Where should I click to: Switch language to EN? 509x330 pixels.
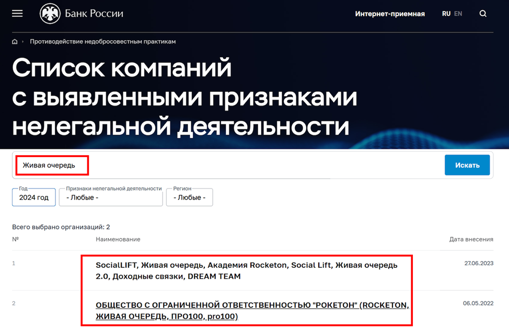click(x=458, y=14)
